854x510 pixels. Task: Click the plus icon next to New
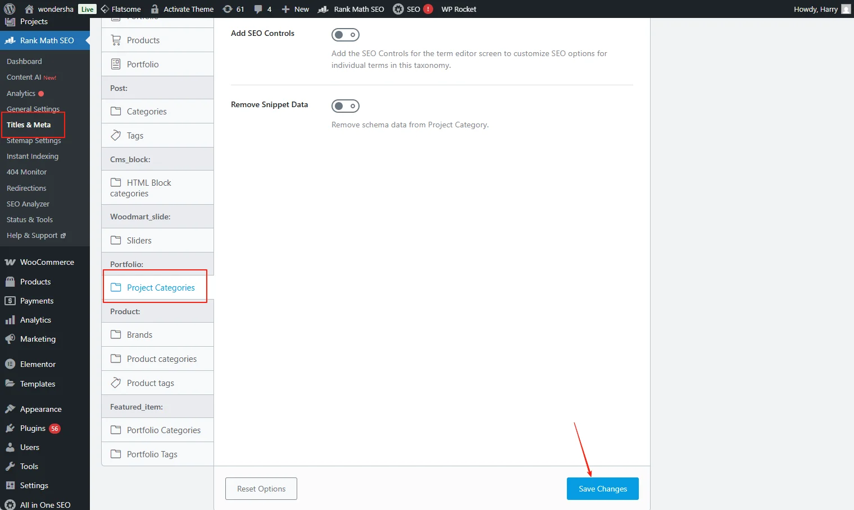click(285, 9)
